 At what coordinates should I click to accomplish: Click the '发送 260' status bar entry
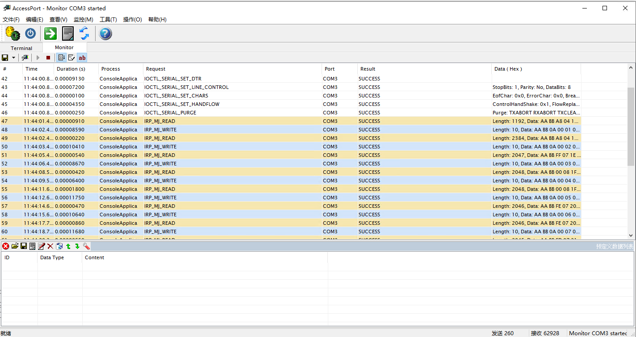(503, 333)
